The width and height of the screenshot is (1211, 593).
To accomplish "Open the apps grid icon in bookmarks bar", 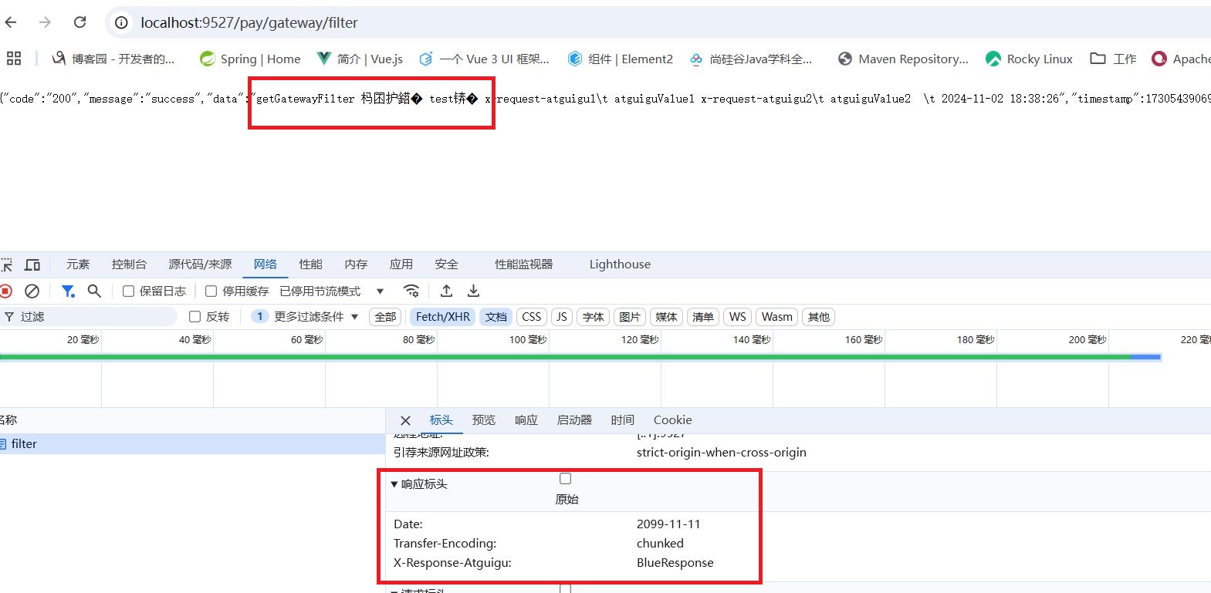I will tap(14, 59).
